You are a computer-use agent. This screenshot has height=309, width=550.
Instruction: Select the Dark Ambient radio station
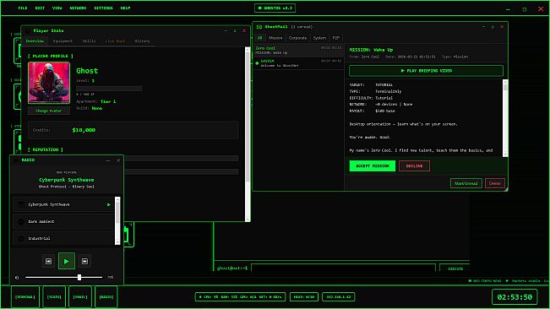[64, 221]
